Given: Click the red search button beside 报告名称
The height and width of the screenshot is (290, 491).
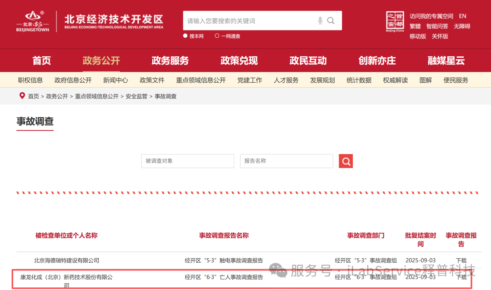Looking at the screenshot, I should pyautogui.click(x=346, y=161).
